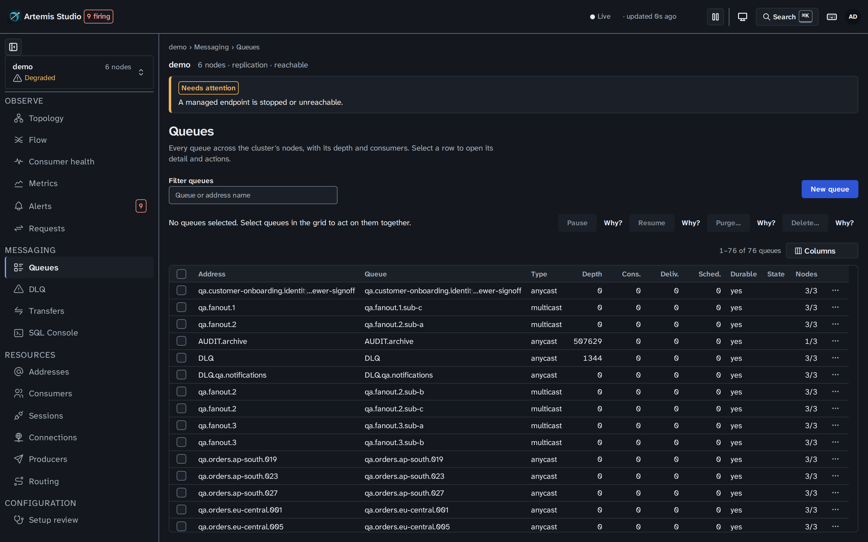Screen dimensions: 868x542
Task: Open keyboard shortcuts icon
Action: [832, 17]
